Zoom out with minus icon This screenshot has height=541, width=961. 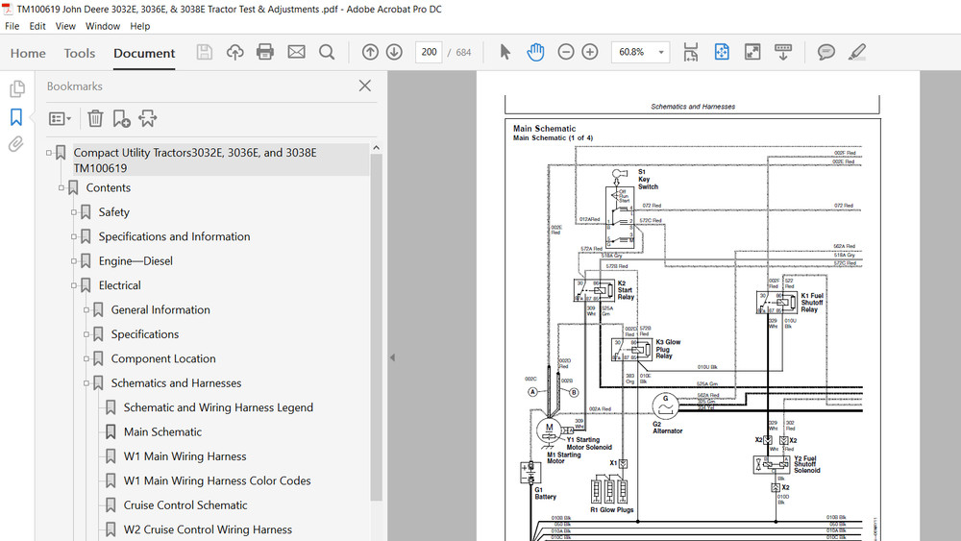click(566, 52)
